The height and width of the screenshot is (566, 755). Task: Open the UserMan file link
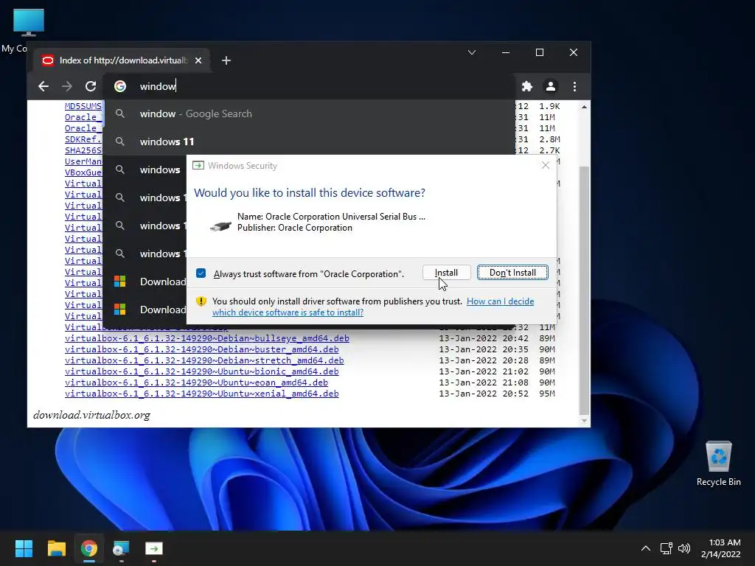click(x=83, y=161)
